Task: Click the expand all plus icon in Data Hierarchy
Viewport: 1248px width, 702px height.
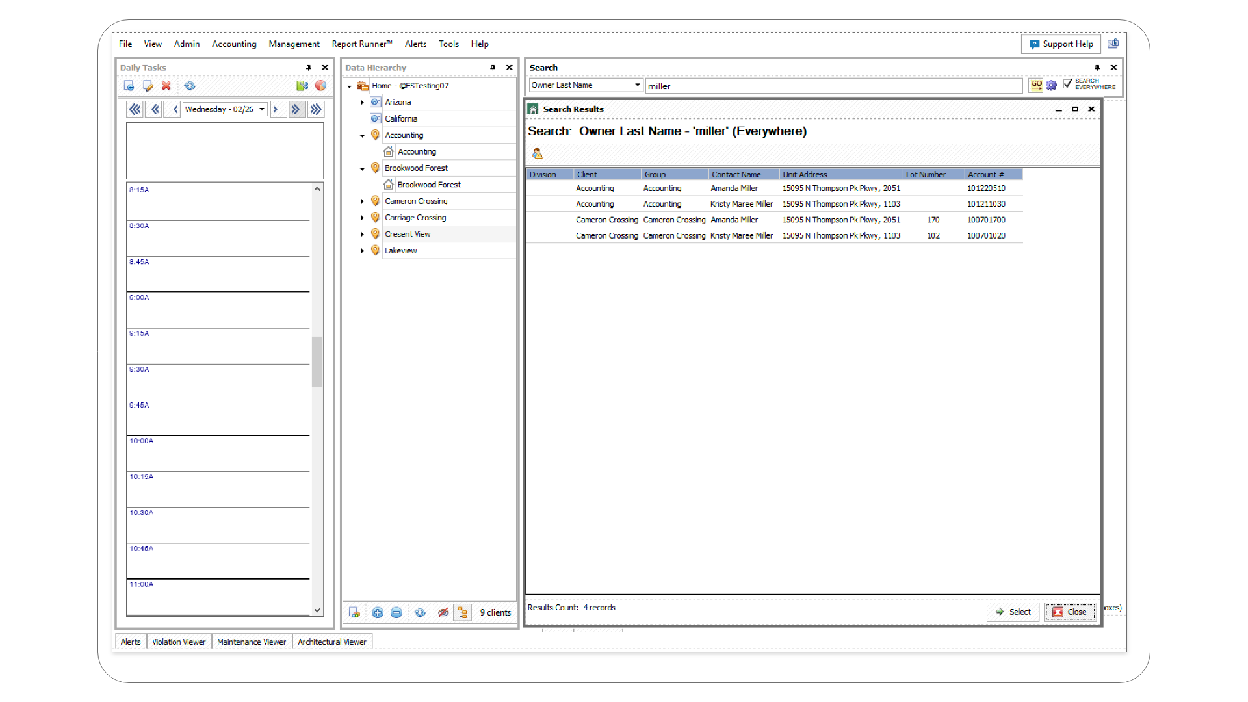Action: click(x=378, y=612)
